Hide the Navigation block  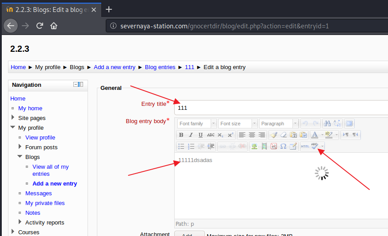(76, 85)
